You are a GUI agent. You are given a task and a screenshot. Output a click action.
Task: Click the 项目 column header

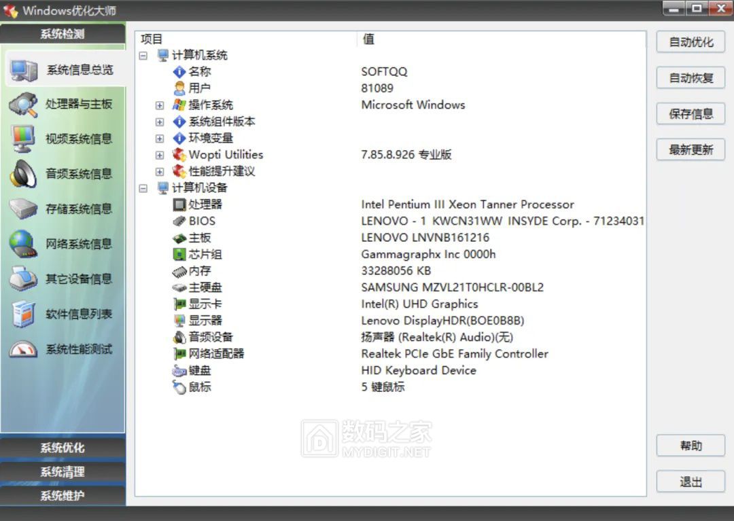246,39
